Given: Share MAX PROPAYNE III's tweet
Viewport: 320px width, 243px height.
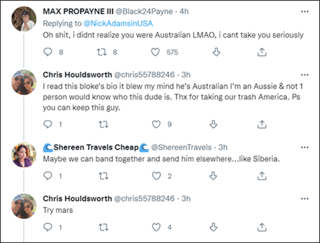Looking at the screenshot, I should [x=261, y=51].
